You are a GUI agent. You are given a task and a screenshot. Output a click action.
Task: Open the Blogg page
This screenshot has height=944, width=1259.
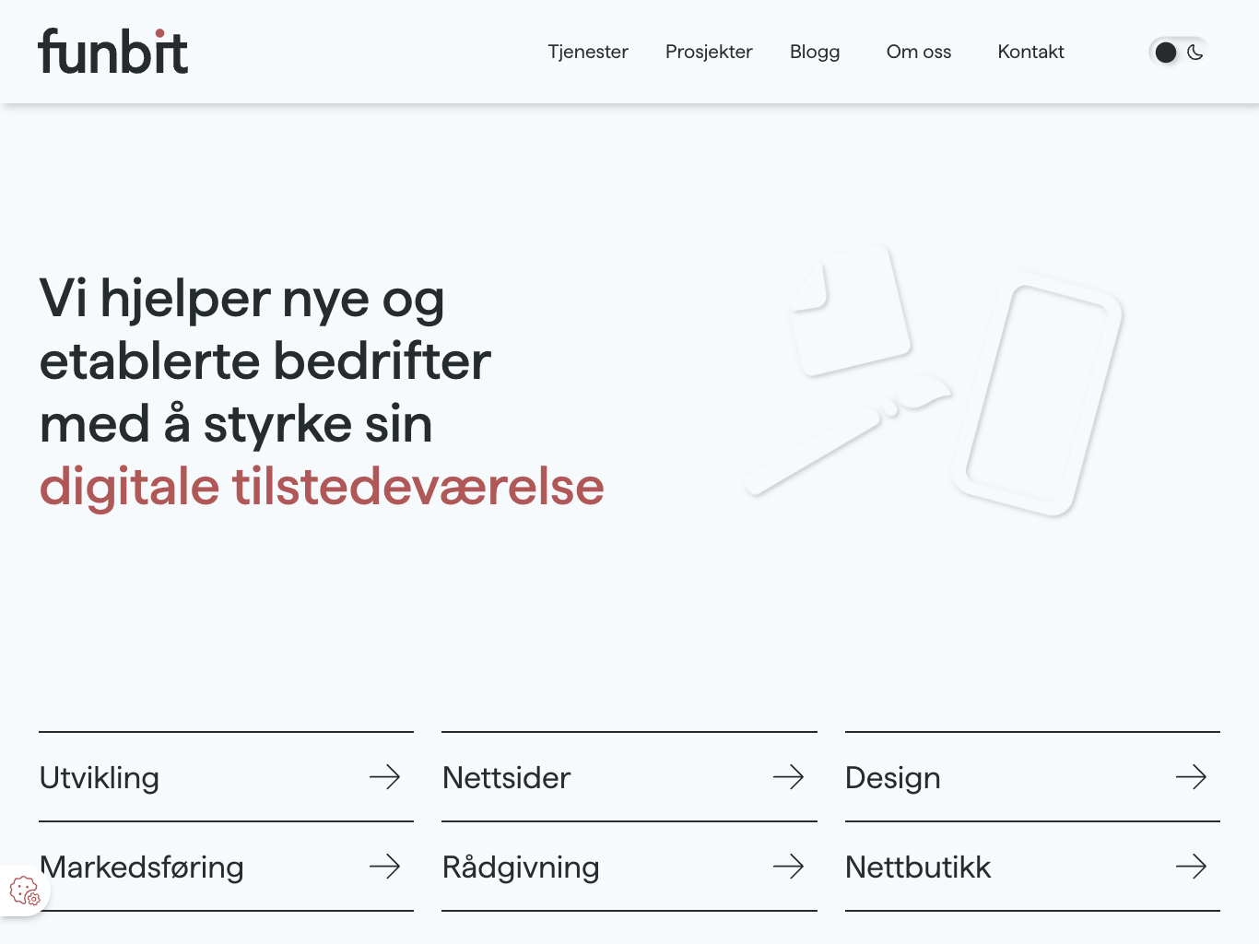(815, 53)
